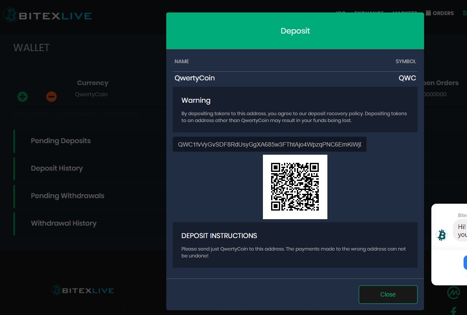The height and width of the screenshot is (315, 467).
Task: Click the Bitexlive footer logo
Action: [x=82, y=290]
